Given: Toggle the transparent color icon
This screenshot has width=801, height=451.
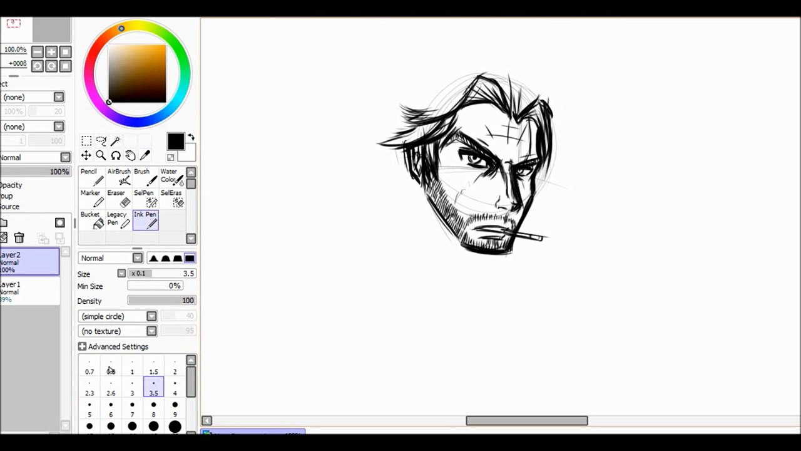Looking at the screenshot, I should point(170,157).
